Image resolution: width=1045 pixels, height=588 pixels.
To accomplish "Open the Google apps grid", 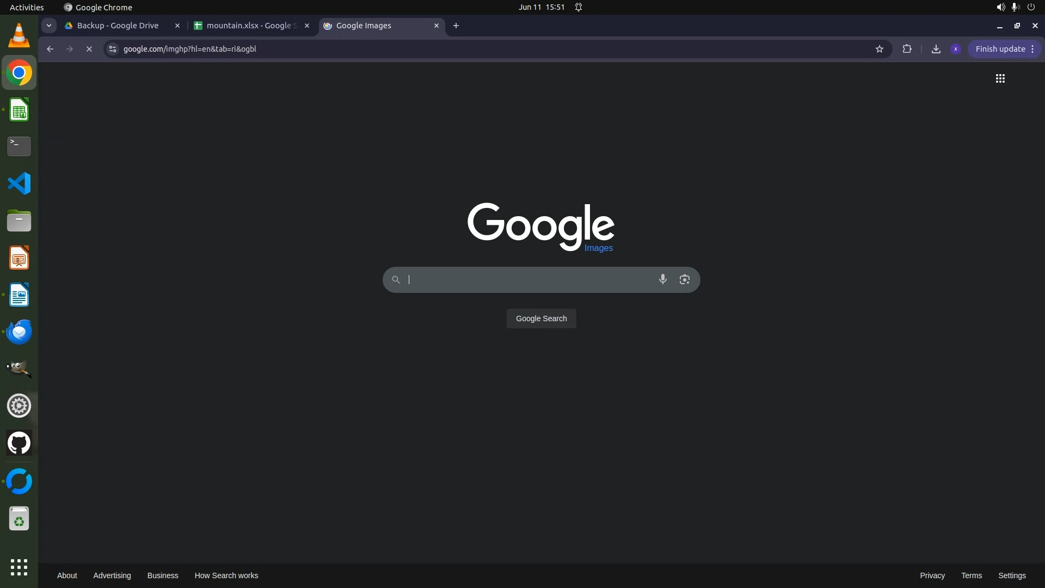I will pyautogui.click(x=1000, y=78).
